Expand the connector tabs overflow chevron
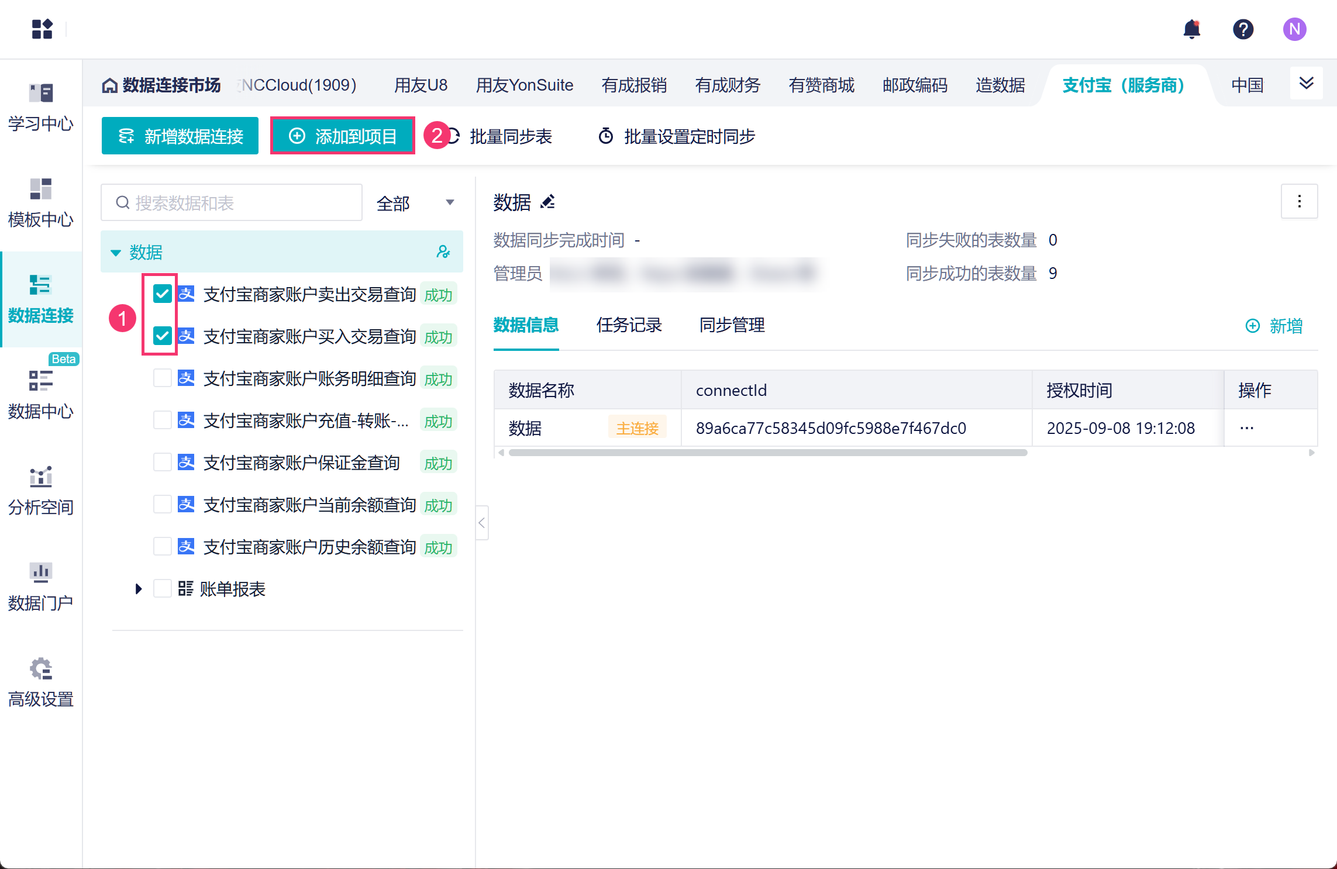This screenshot has height=869, width=1337. (x=1306, y=84)
